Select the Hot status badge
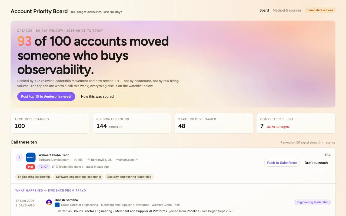The image size is (346, 216). 31,167
